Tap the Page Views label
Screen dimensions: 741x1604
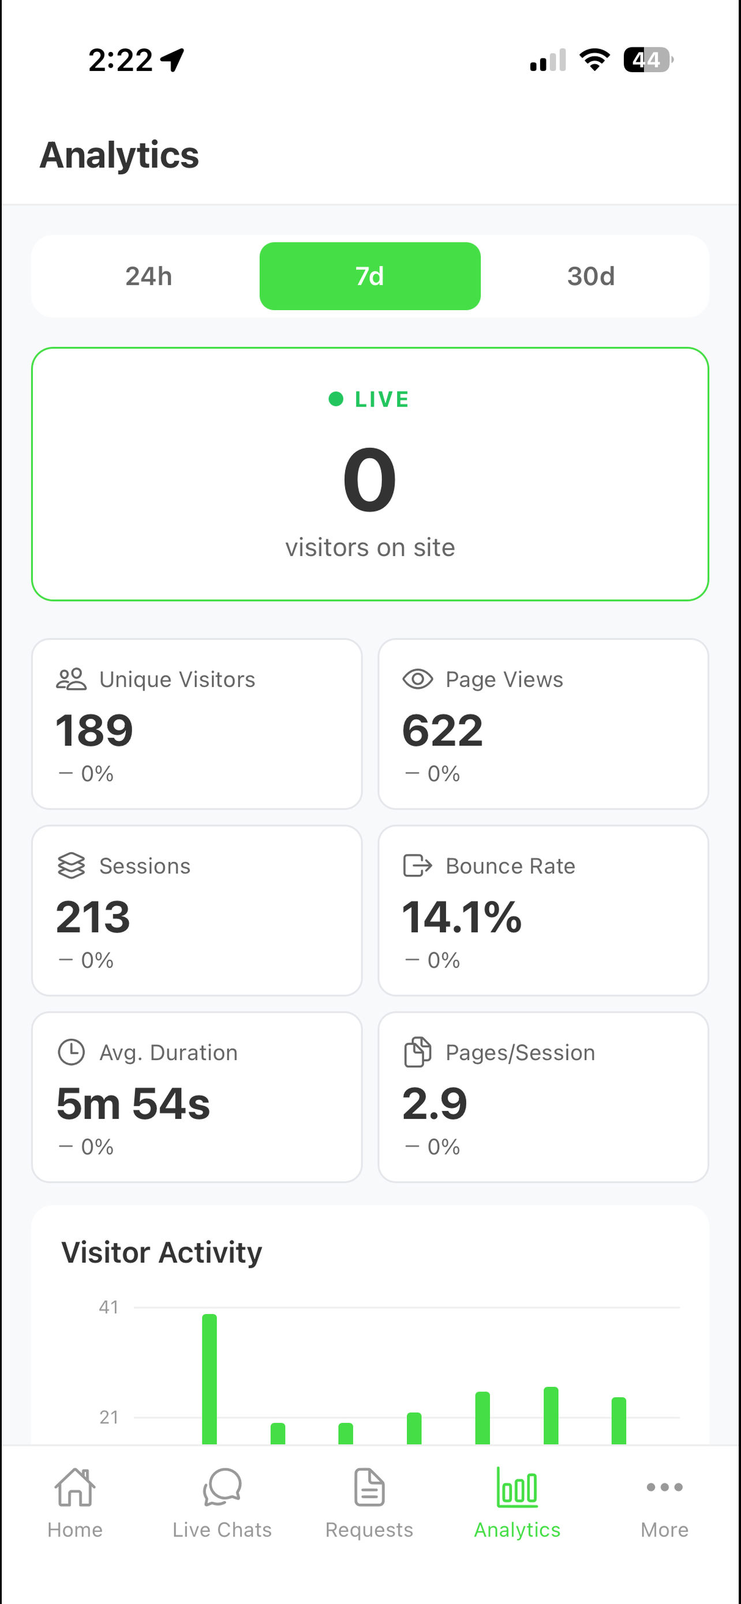(504, 680)
